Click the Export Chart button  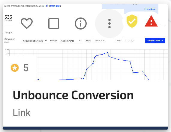coord(155,41)
